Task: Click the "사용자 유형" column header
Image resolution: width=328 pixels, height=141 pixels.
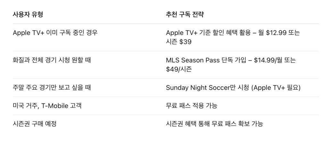Action: (x=28, y=15)
